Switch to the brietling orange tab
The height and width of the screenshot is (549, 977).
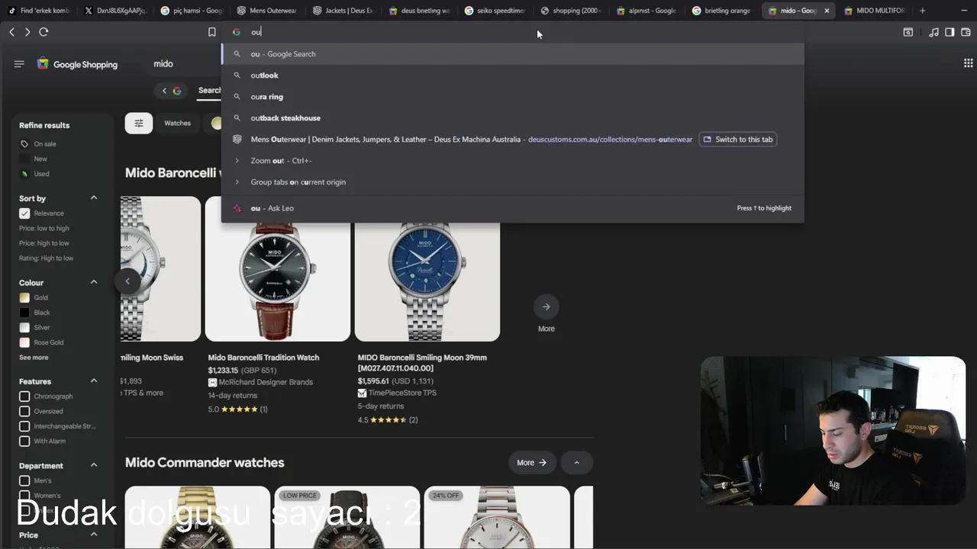[722, 11]
